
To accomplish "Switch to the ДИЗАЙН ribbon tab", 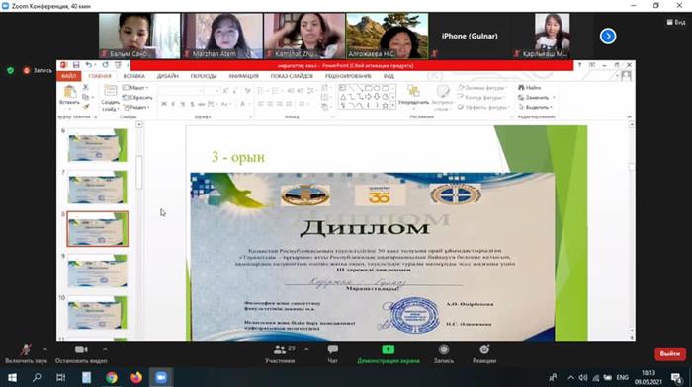I will pyautogui.click(x=168, y=76).
